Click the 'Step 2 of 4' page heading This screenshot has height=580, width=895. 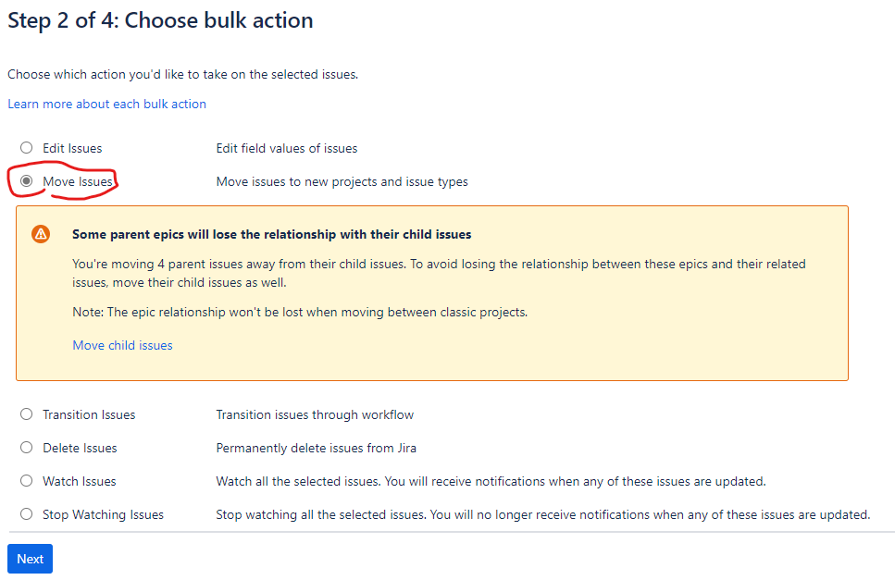[x=160, y=20]
